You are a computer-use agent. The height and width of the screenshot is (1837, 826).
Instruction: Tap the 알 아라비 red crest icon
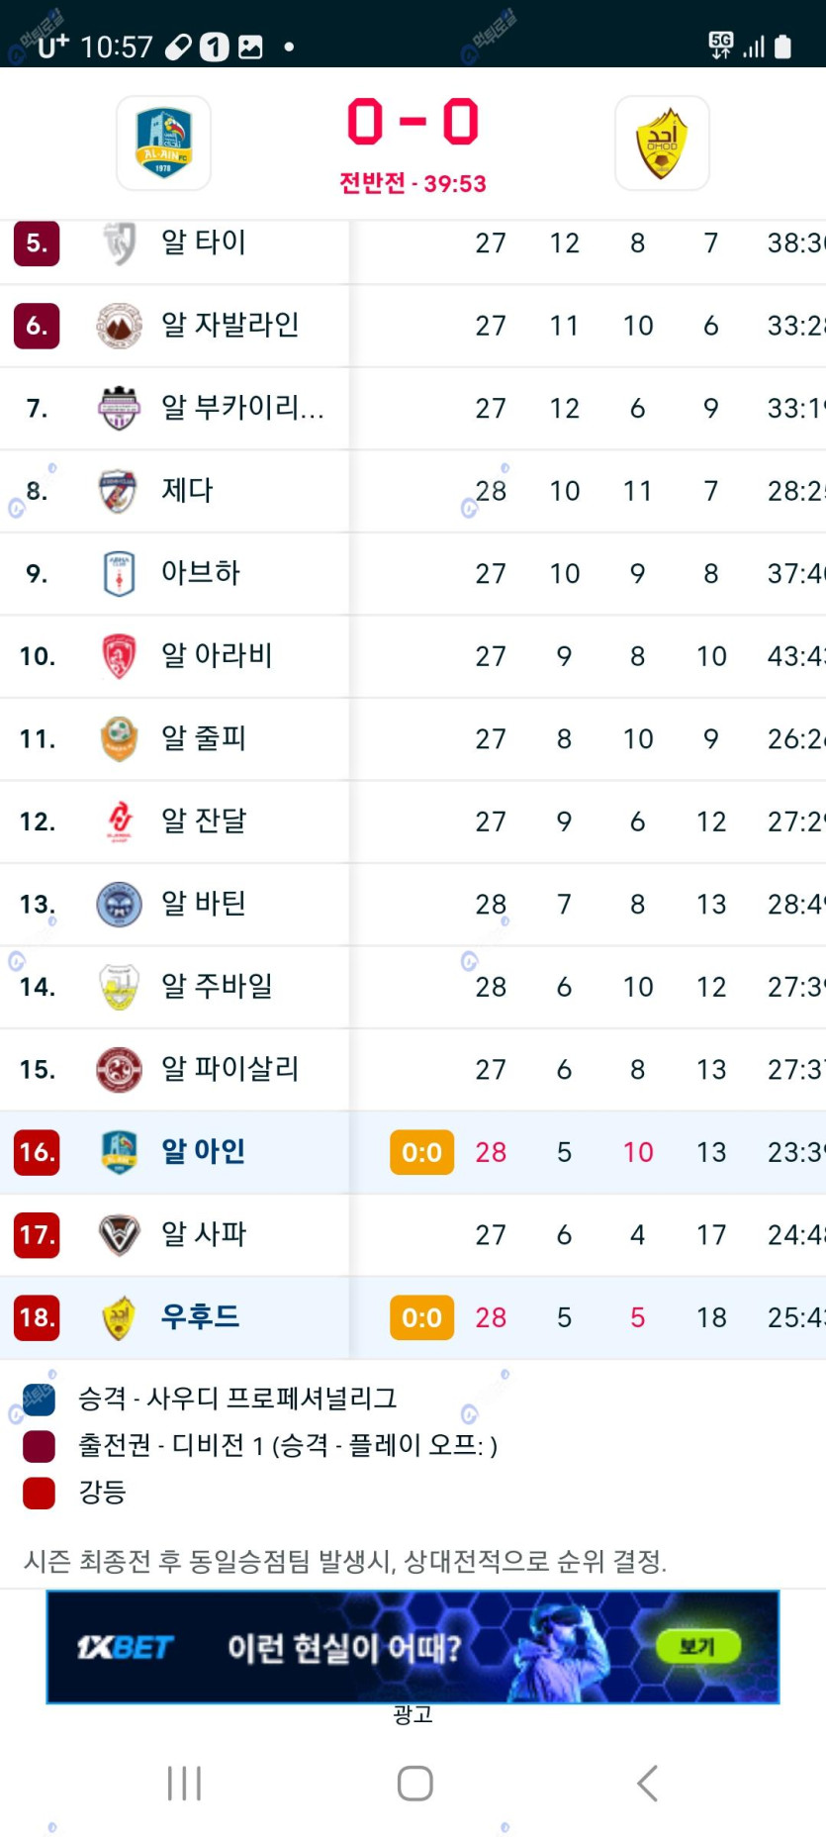point(119,656)
